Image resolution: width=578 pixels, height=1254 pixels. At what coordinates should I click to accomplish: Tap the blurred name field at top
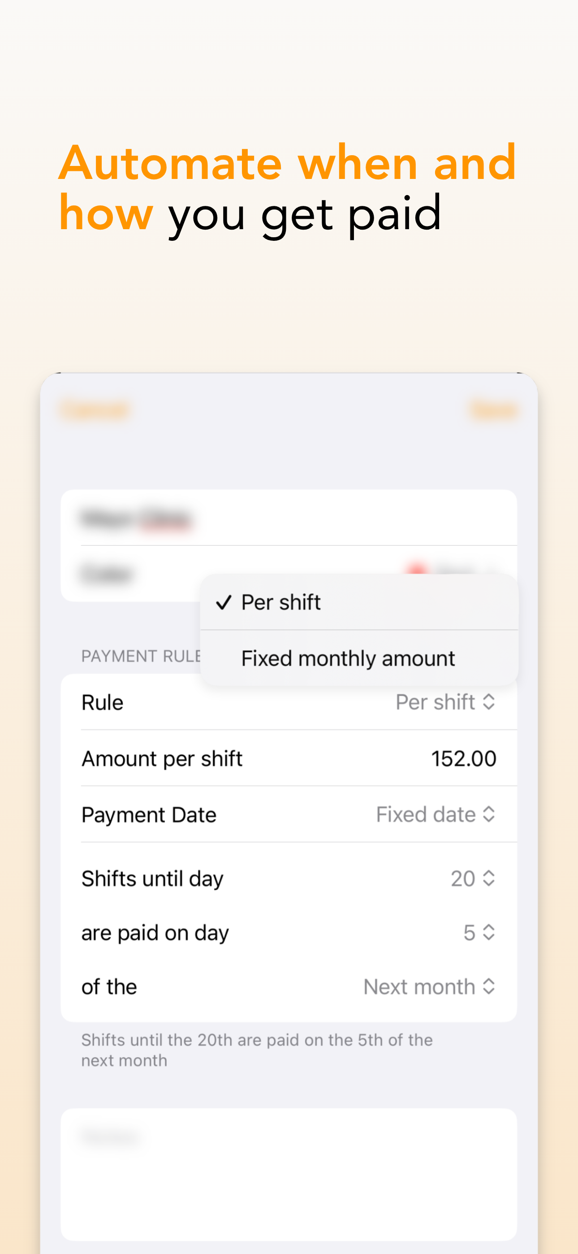(289, 518)
